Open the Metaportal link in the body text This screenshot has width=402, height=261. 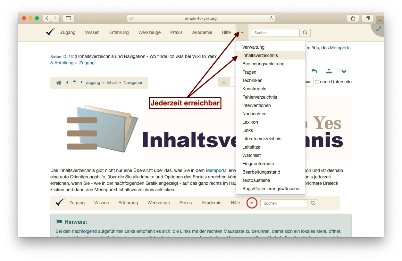click(x=216, y=170)
